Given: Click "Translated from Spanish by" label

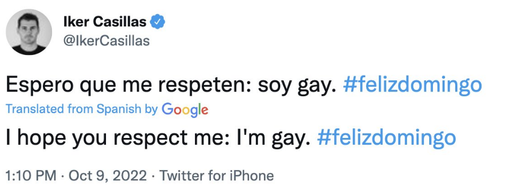Looking at the screenshot, I should 82,109.
